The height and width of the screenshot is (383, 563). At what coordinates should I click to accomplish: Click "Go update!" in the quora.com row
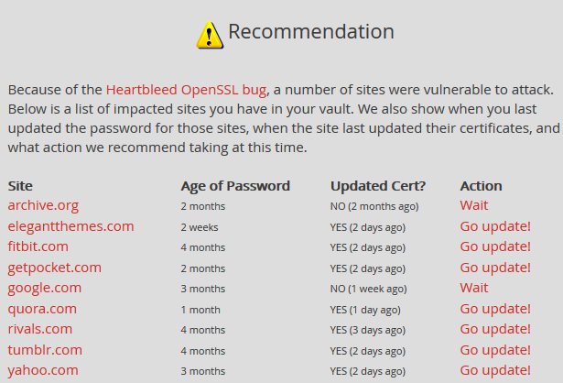495,309
